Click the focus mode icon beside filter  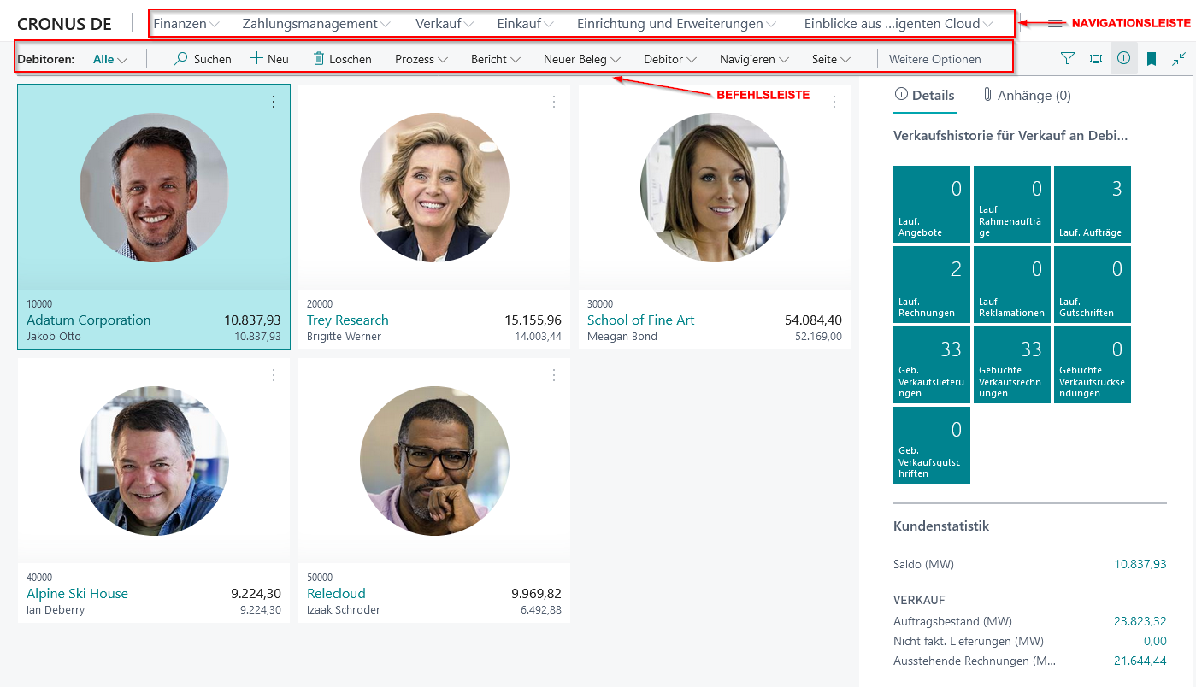pyautogui.click(x=1095, y=58)
